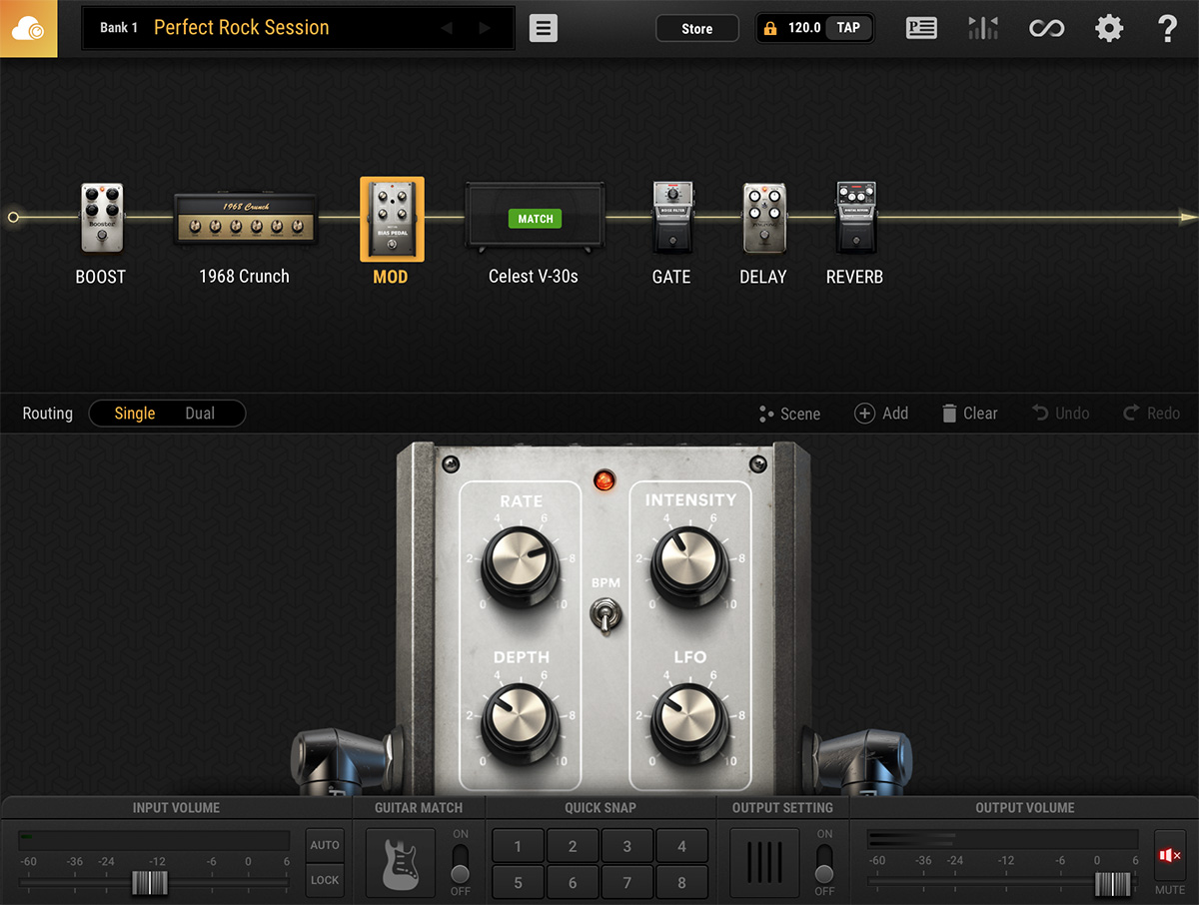Open settings gear icon
The image size is (1199, 905).
pos(1109,28)
